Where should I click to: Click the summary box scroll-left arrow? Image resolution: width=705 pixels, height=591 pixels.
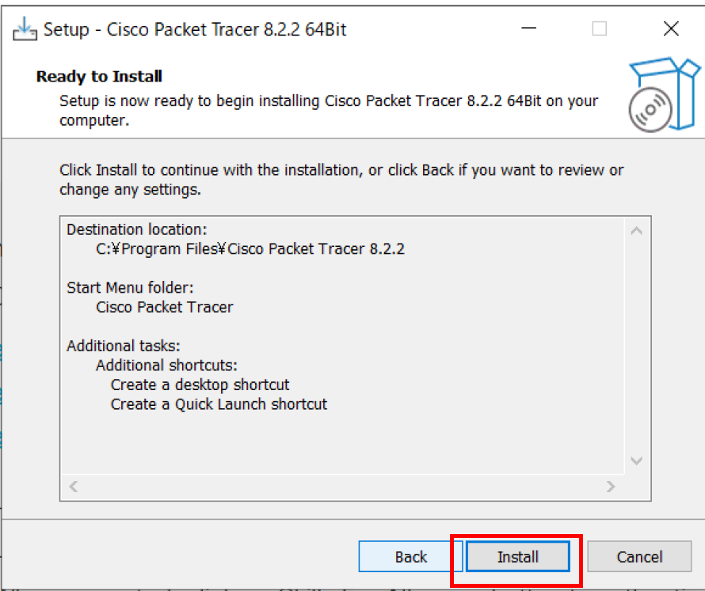click(x=74, y=486)
